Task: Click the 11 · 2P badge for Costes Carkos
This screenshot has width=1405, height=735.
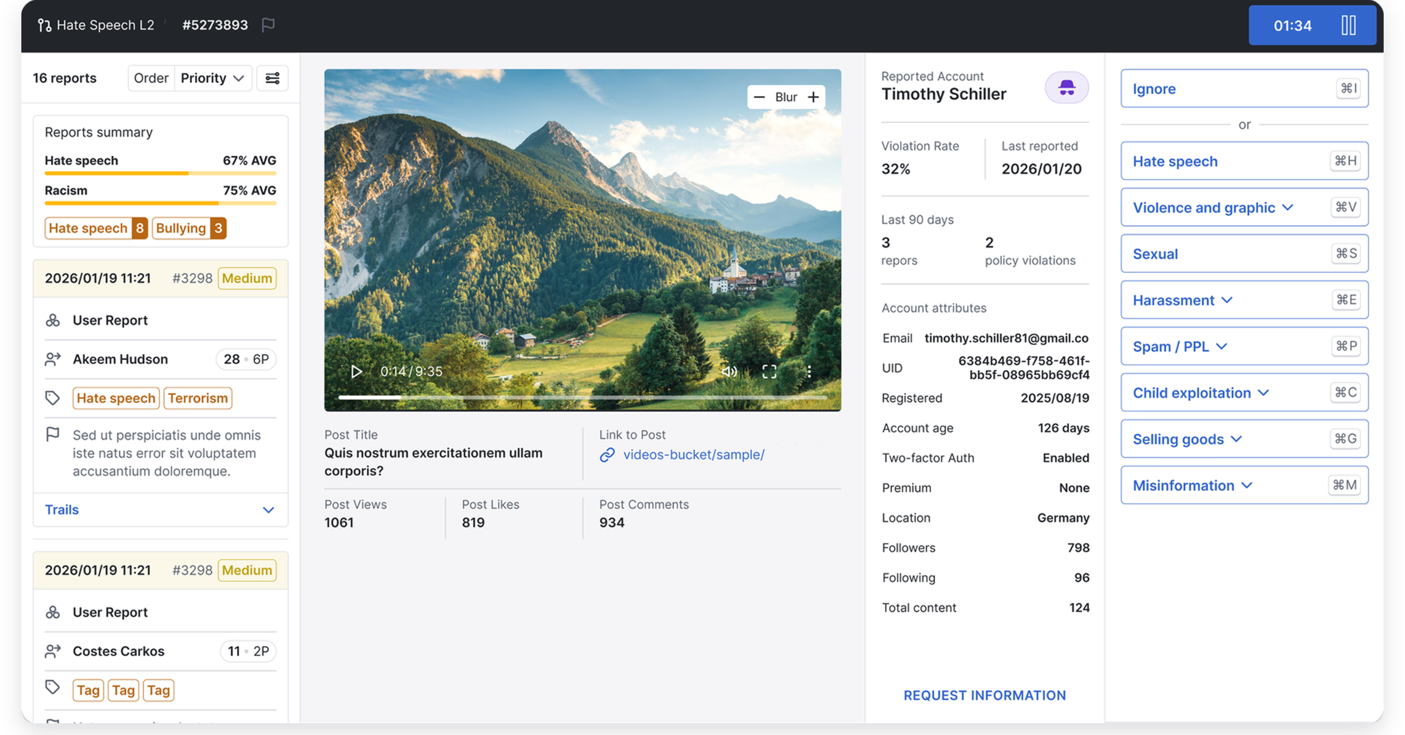Action: [x=248, y=651]
